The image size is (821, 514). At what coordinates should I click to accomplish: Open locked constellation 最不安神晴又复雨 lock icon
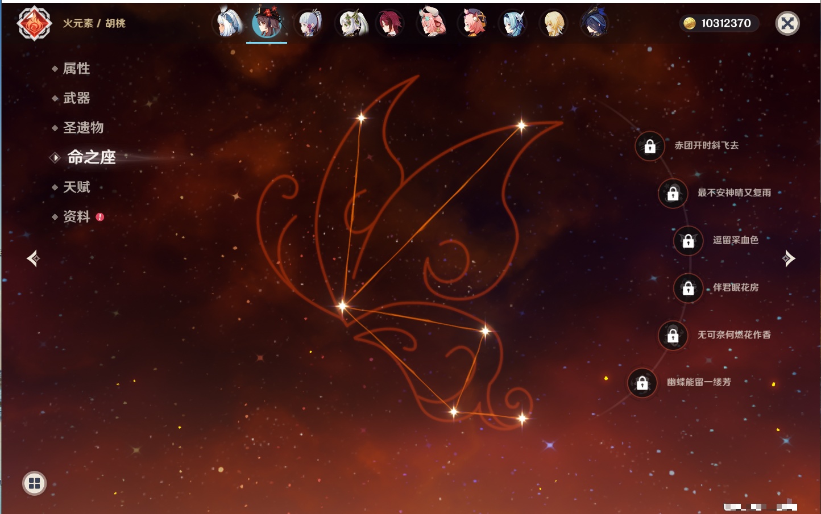pyautogui.click(x=673, y=194)
